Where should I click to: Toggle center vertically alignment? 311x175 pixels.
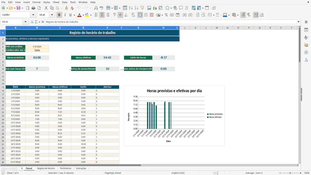(x=120, y=15)
